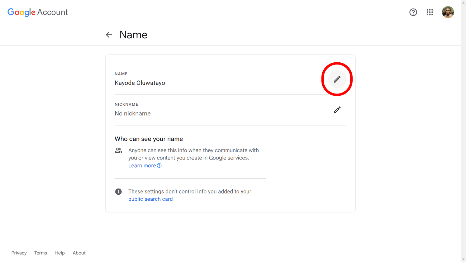Click the info circle icon near settings note
The height and width of the screenshot is (262, 466).
pos(118,191)
